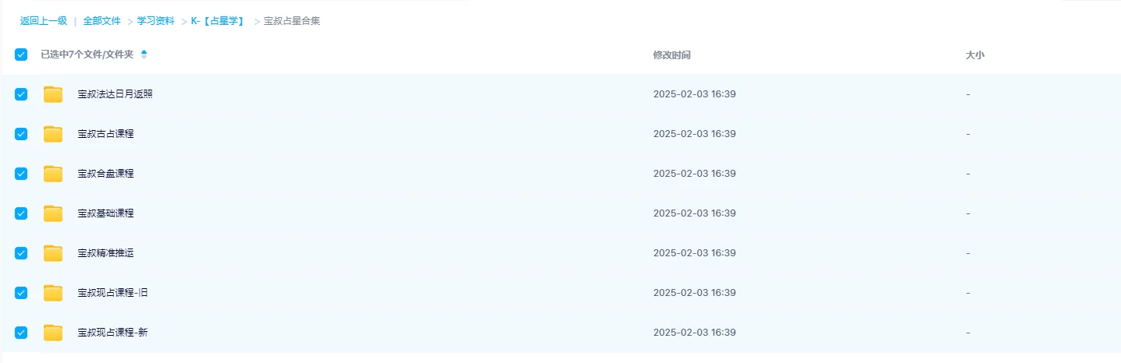
Task: Navigate to 学习资料 breadcrumb folder
Action: coord(155,21)
